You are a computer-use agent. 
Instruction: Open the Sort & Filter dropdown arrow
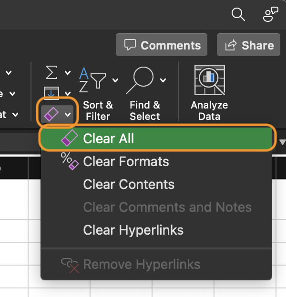click(115, 80)
